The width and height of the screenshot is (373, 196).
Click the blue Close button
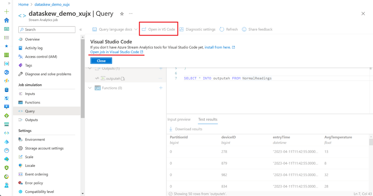pyautogui.click(x=101, y=61)
